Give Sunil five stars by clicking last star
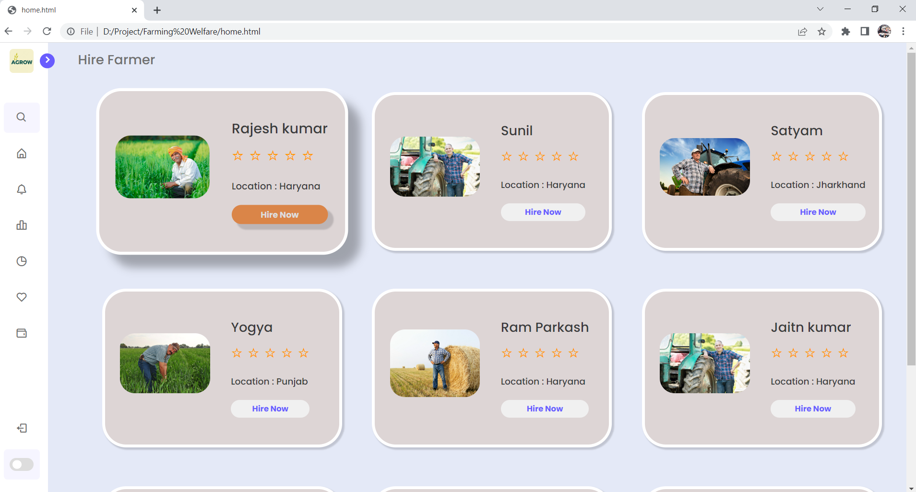916x492 pixels. [x=573, y=156]
